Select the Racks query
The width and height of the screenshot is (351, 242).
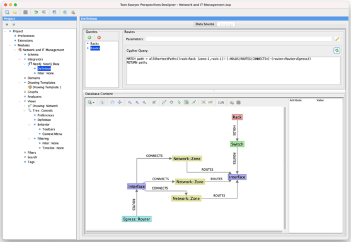coord(95,43)
